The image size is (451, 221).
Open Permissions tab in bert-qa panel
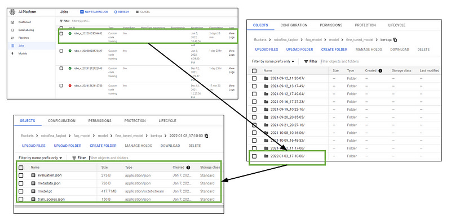click(331, 25)
